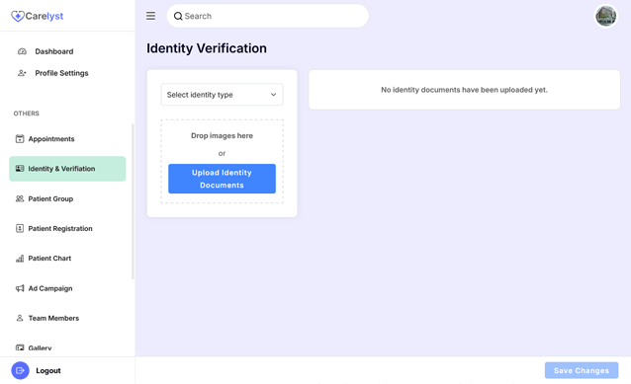Click the Identity & Verification ID card icon
This screenshot has width=631, height=384.
click(20, 169)
